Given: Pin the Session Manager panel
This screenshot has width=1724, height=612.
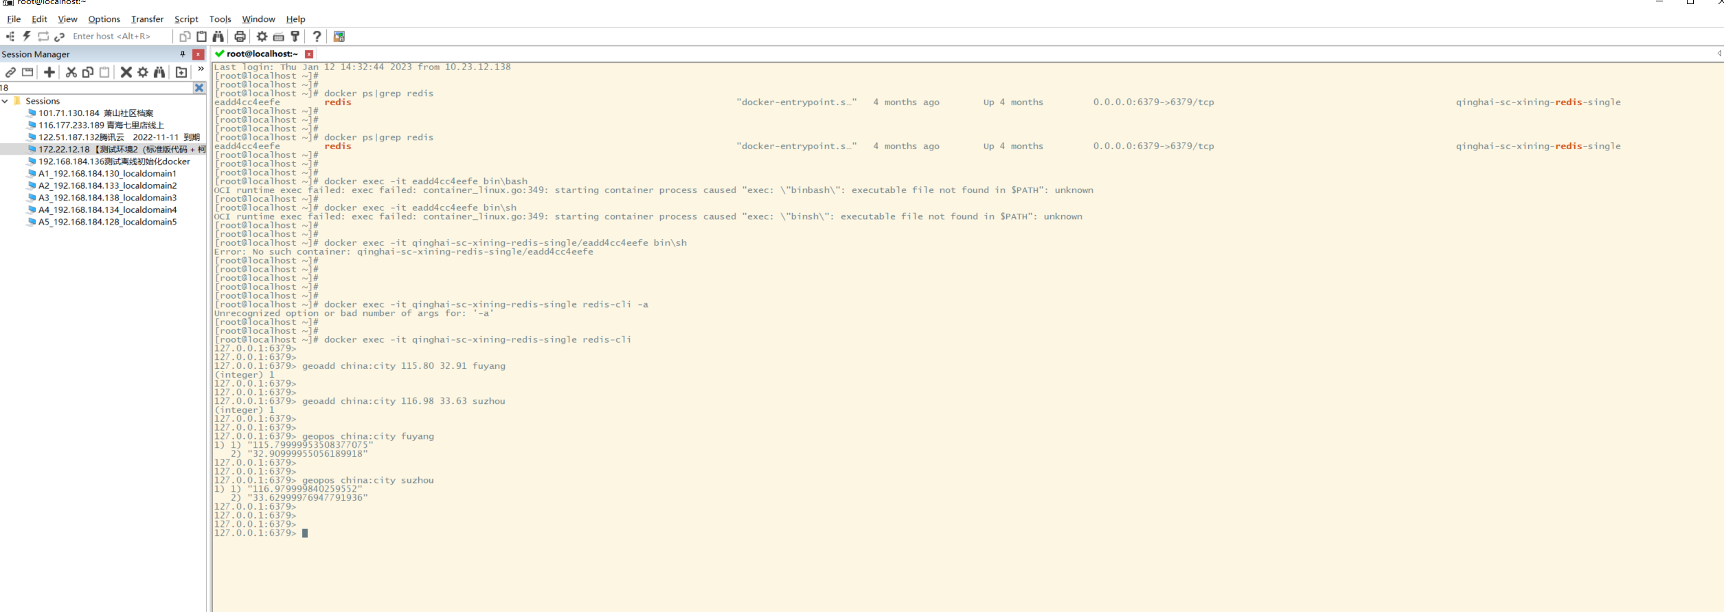Looking at the screenshot, I should (x=183, y=54).
